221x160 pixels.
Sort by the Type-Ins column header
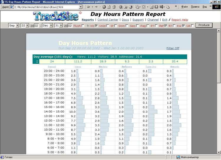(151, 67)
